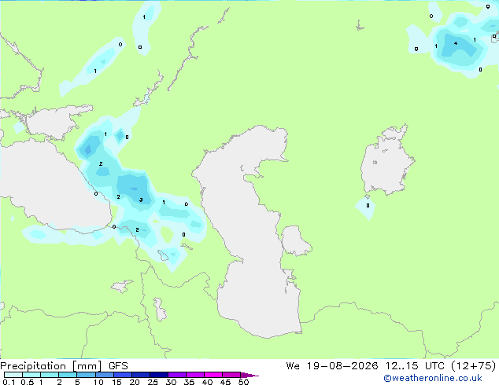This screenshot has width=499, height=385.
Task: Click the '4' precipitation value on map
Action: click(456, 43)
